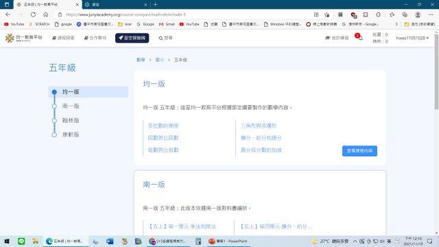Open the taskbar clock showing 下午 12:10

(x=413, y=241)
